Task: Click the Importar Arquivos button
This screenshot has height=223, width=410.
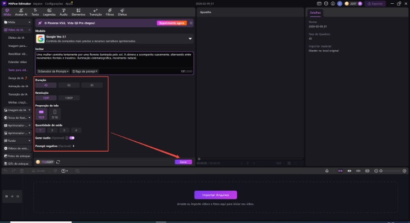Action: tap(215, 195)
